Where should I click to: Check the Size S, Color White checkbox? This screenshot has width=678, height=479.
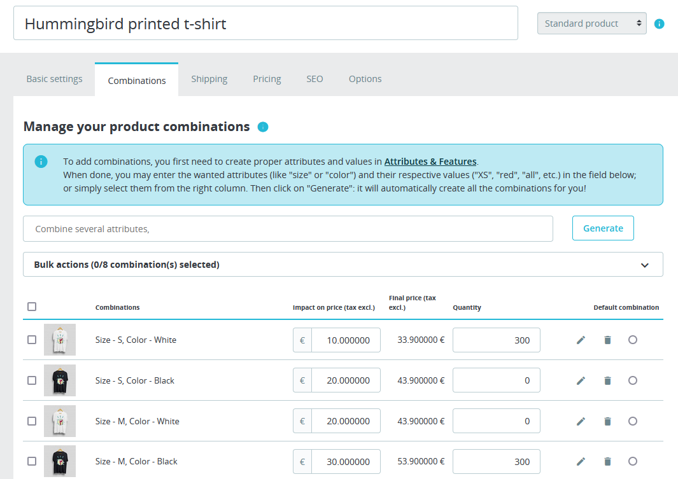(x=32, y=340)
